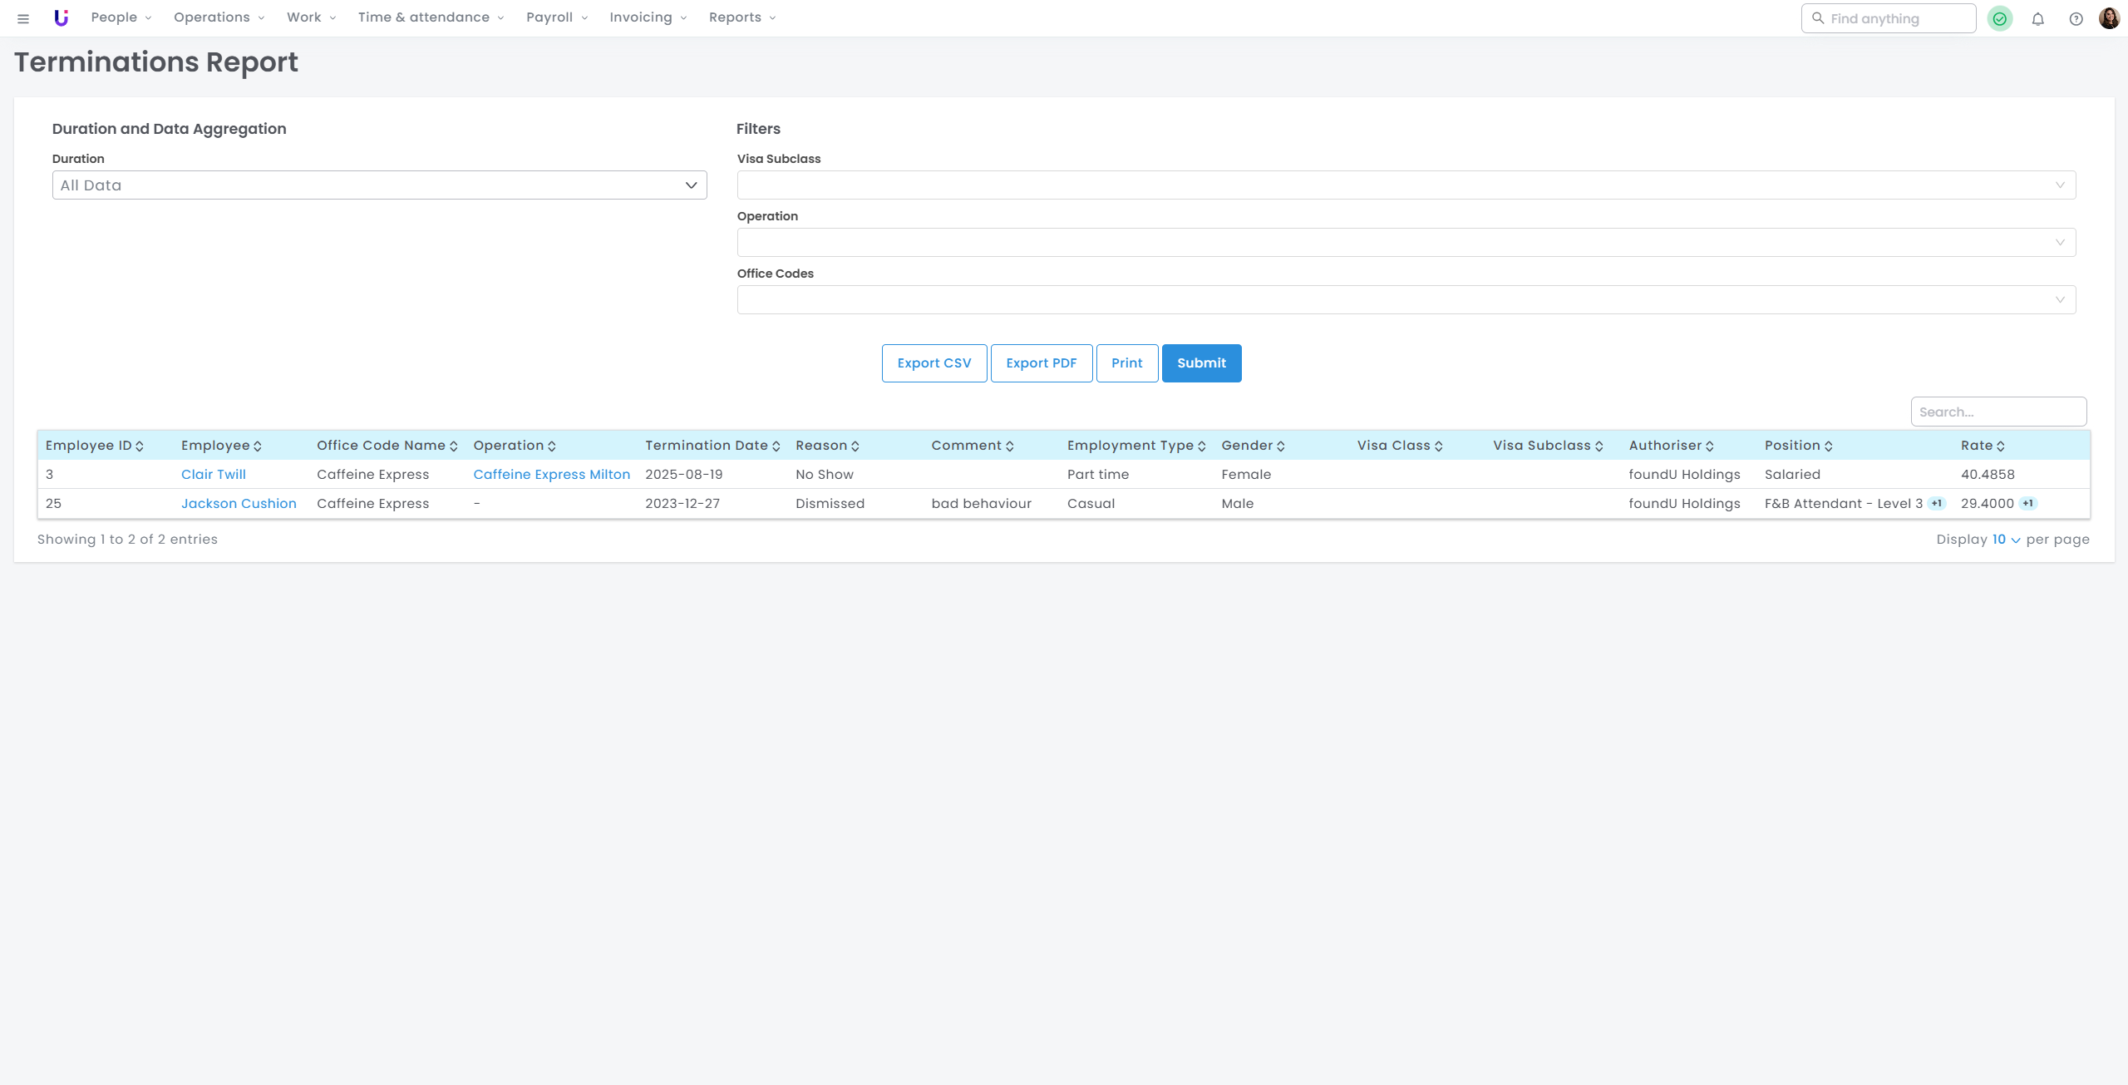Expand the Office Codes filter
Screen dimensions: 2128x1085
pyautogui.click(x=1406, y=300)
